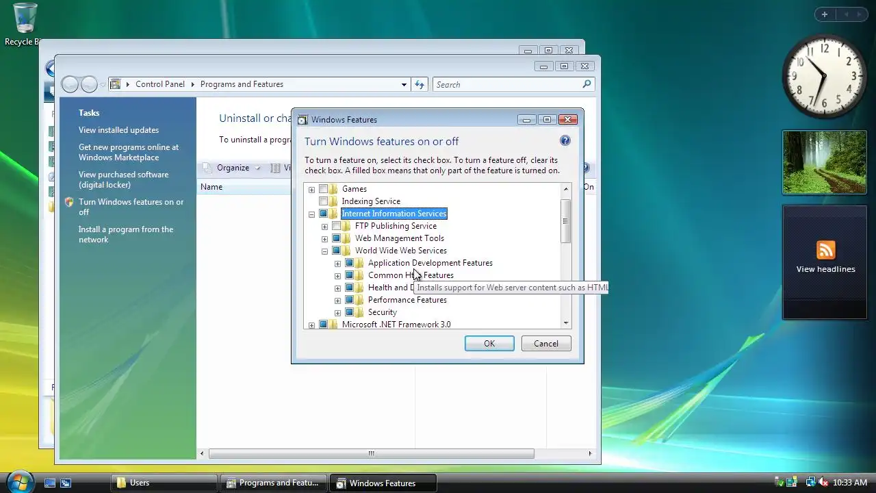Click the volume muted tray icon
The height and width of the screenshot is (493, 876).
pos(823,483)
